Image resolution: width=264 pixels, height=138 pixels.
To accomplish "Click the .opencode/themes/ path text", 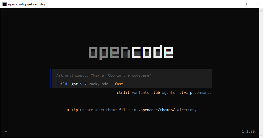I will pyautogui.click(x=156, y=110).
